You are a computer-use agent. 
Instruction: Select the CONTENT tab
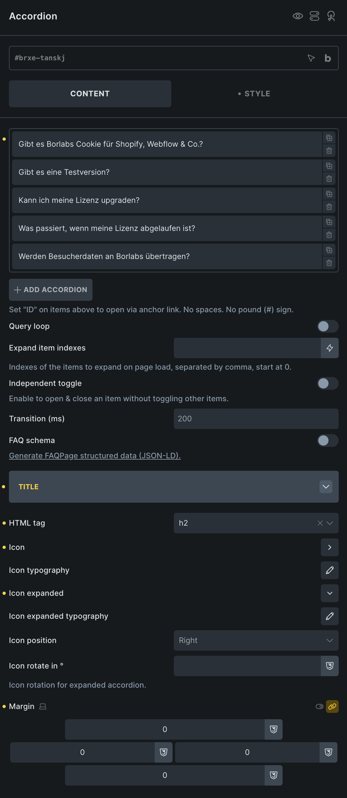(90, 94)
